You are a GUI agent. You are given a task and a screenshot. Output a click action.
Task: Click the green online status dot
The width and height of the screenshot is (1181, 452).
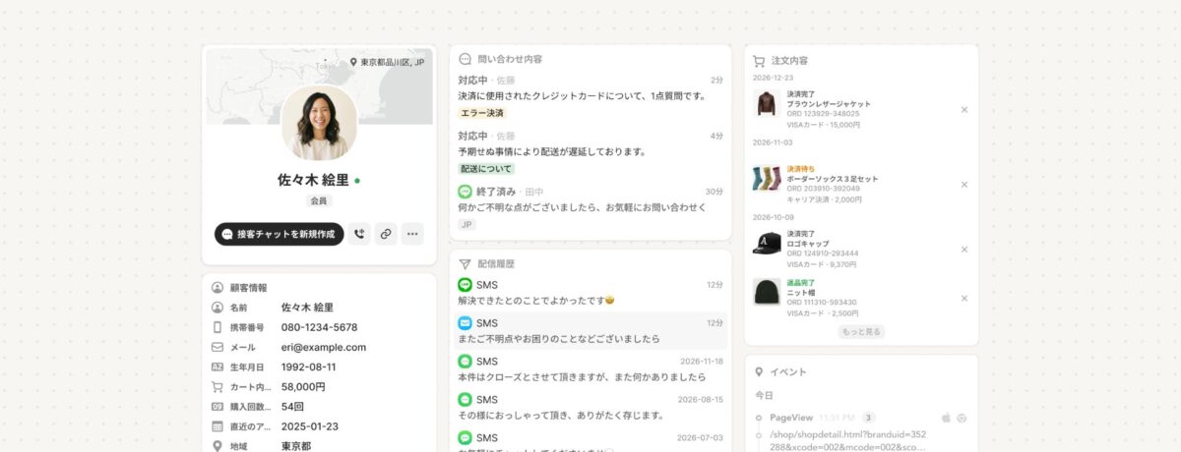(x=357, y=181)
